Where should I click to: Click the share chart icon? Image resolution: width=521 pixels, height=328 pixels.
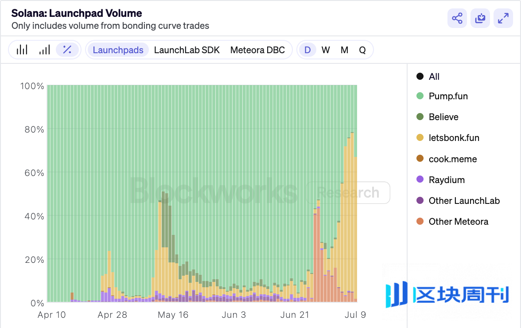tap(457, 18)
